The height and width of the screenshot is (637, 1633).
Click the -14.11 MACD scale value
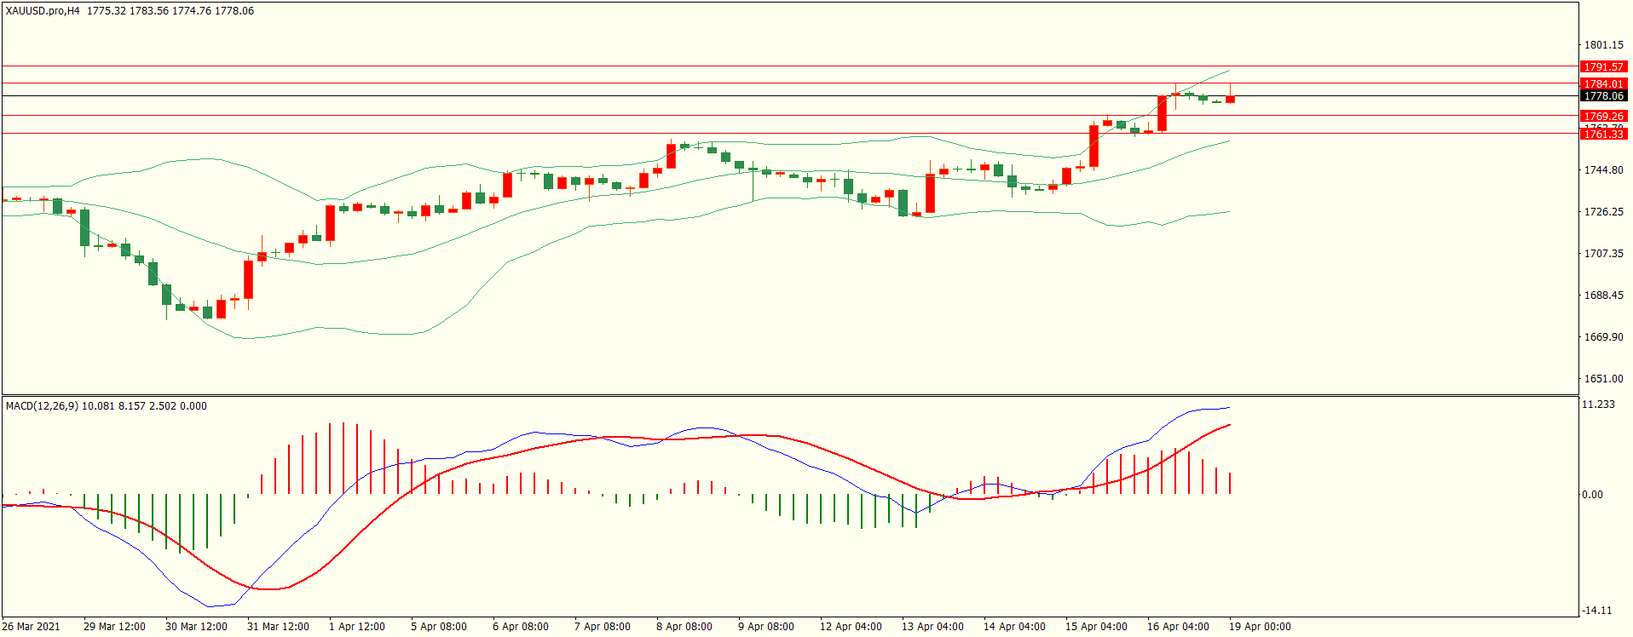click(1596, 611)
